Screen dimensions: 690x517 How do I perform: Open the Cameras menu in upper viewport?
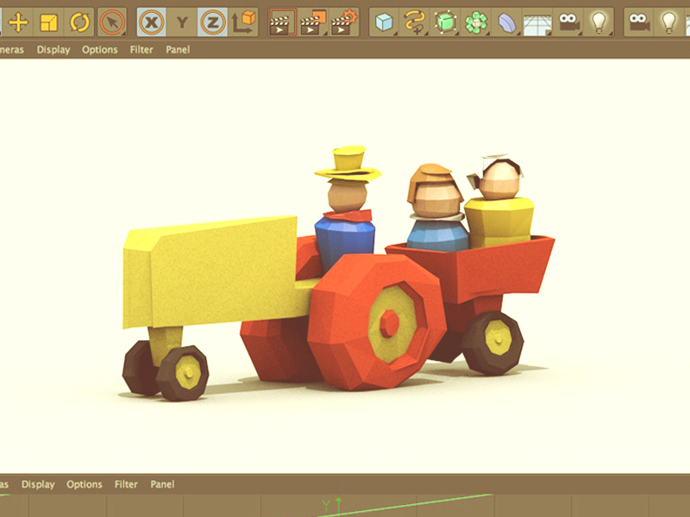click(x=12, y=50)
